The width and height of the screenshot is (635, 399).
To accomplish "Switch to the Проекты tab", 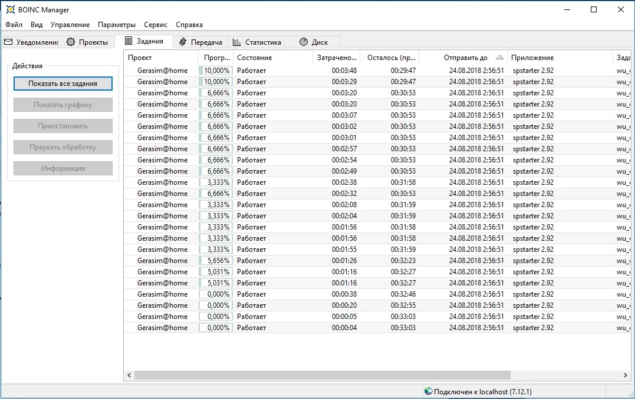I will click(87, 42).
